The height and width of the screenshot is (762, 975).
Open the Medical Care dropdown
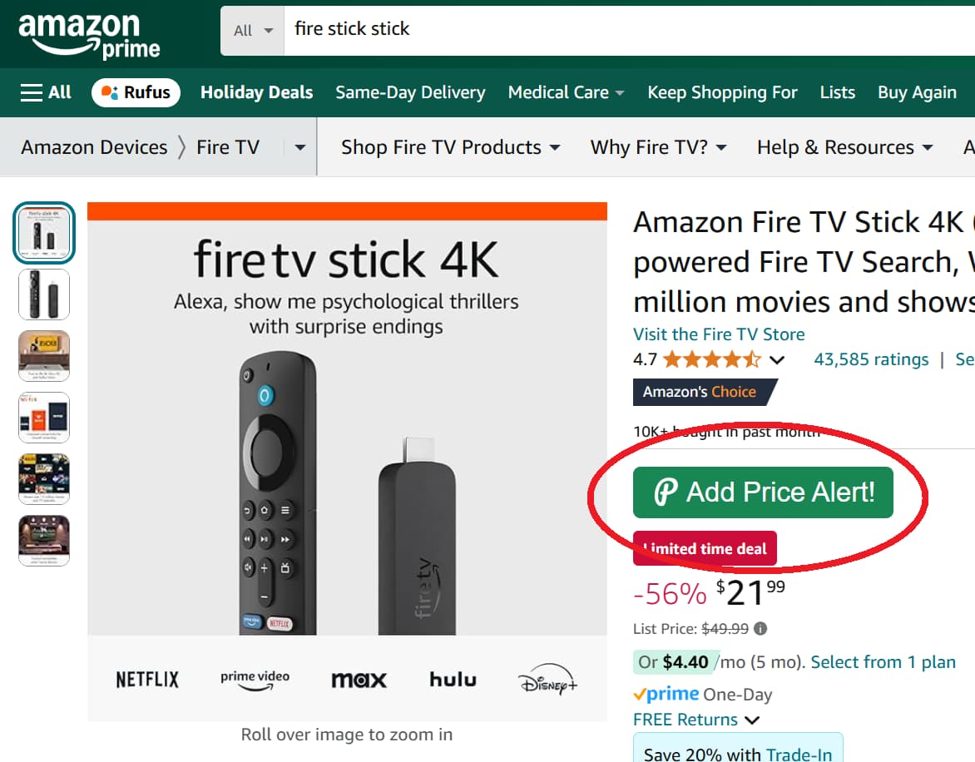click(x=566, y=92)
